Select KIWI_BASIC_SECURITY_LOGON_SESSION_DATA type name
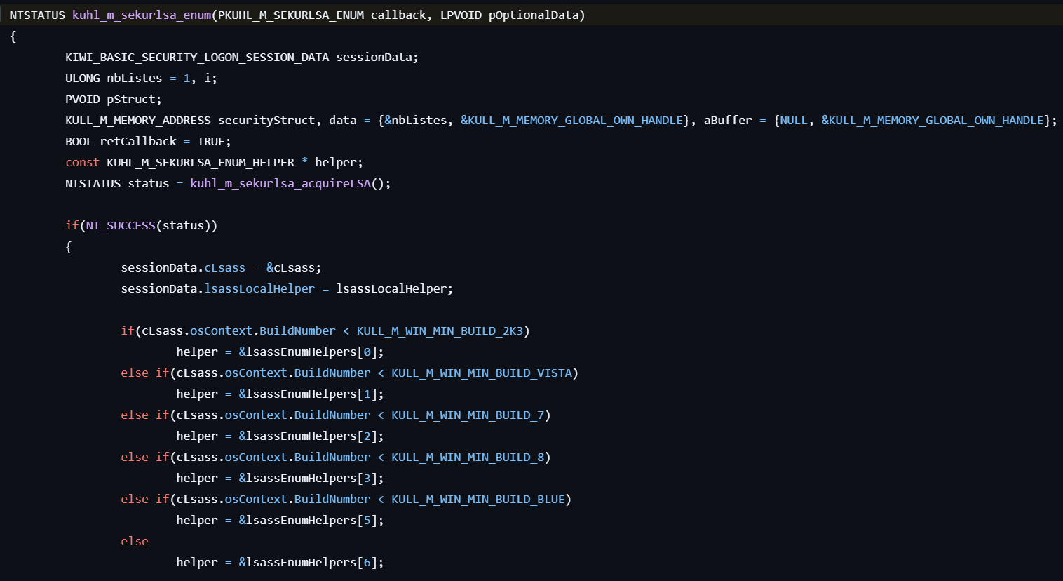Viewport: 1063px width, 581px height. click(197, 57)
